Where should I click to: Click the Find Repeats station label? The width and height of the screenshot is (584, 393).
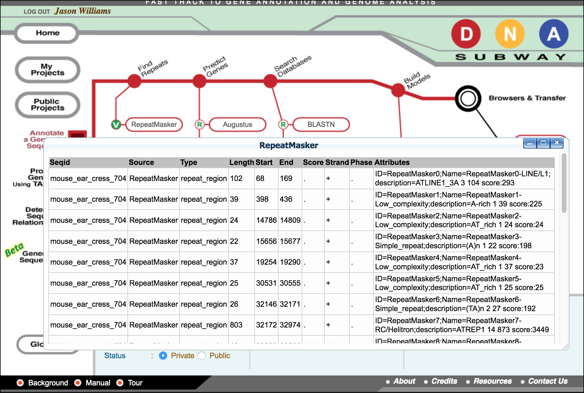point(153,68)
